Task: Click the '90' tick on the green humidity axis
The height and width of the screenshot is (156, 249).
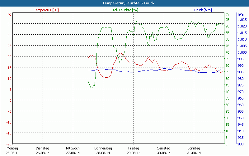Action: 228,26
